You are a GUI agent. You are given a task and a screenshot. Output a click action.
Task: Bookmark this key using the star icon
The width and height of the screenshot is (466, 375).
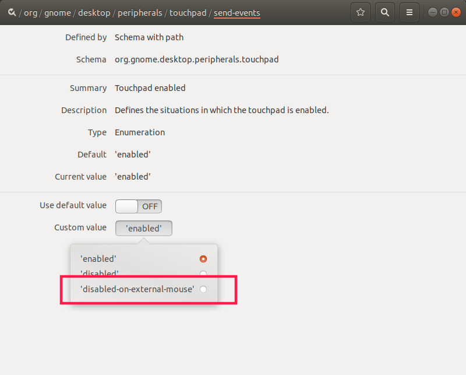point(360,12)
